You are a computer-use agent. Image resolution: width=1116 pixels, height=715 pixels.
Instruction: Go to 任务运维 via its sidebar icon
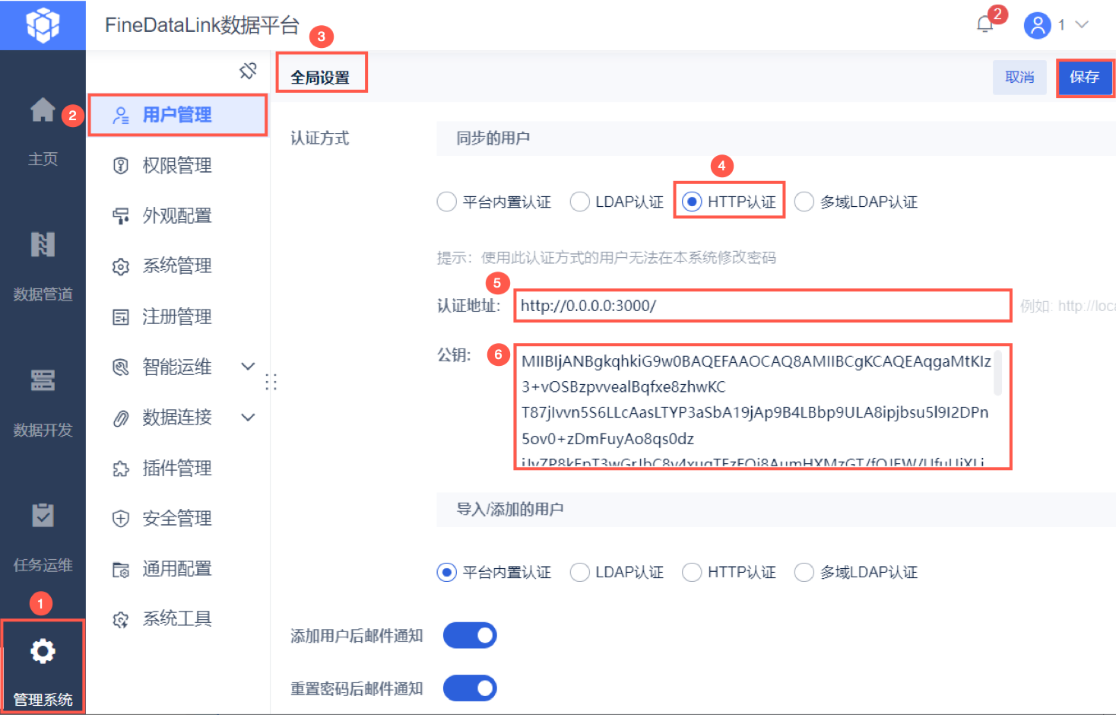(43, 516)
